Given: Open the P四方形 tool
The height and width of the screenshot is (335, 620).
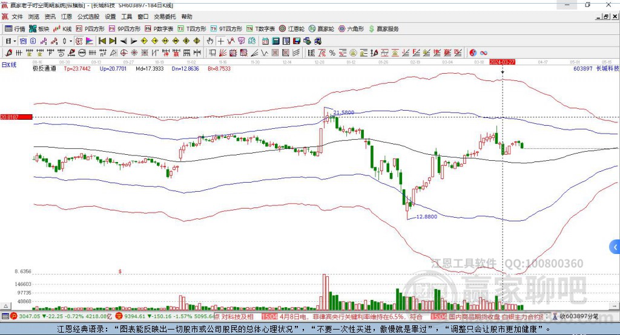Looking at the screenshot, I should [90, 29].
